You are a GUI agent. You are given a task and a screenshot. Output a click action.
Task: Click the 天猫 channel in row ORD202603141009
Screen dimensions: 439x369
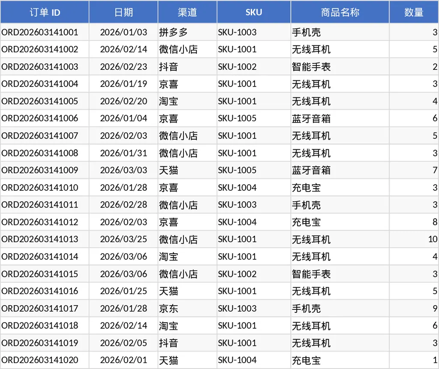[x=187, y=170]
